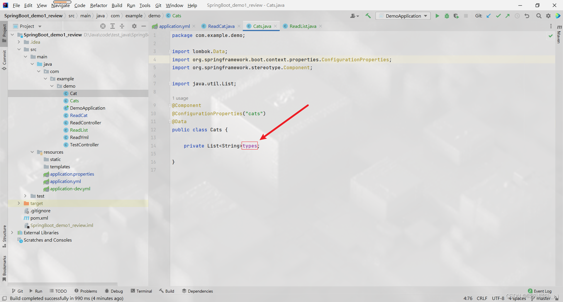Click demo in the breadcrumb path
This screenshot has height=302, width=563.
pyautogui.click(x=154, y=16)
